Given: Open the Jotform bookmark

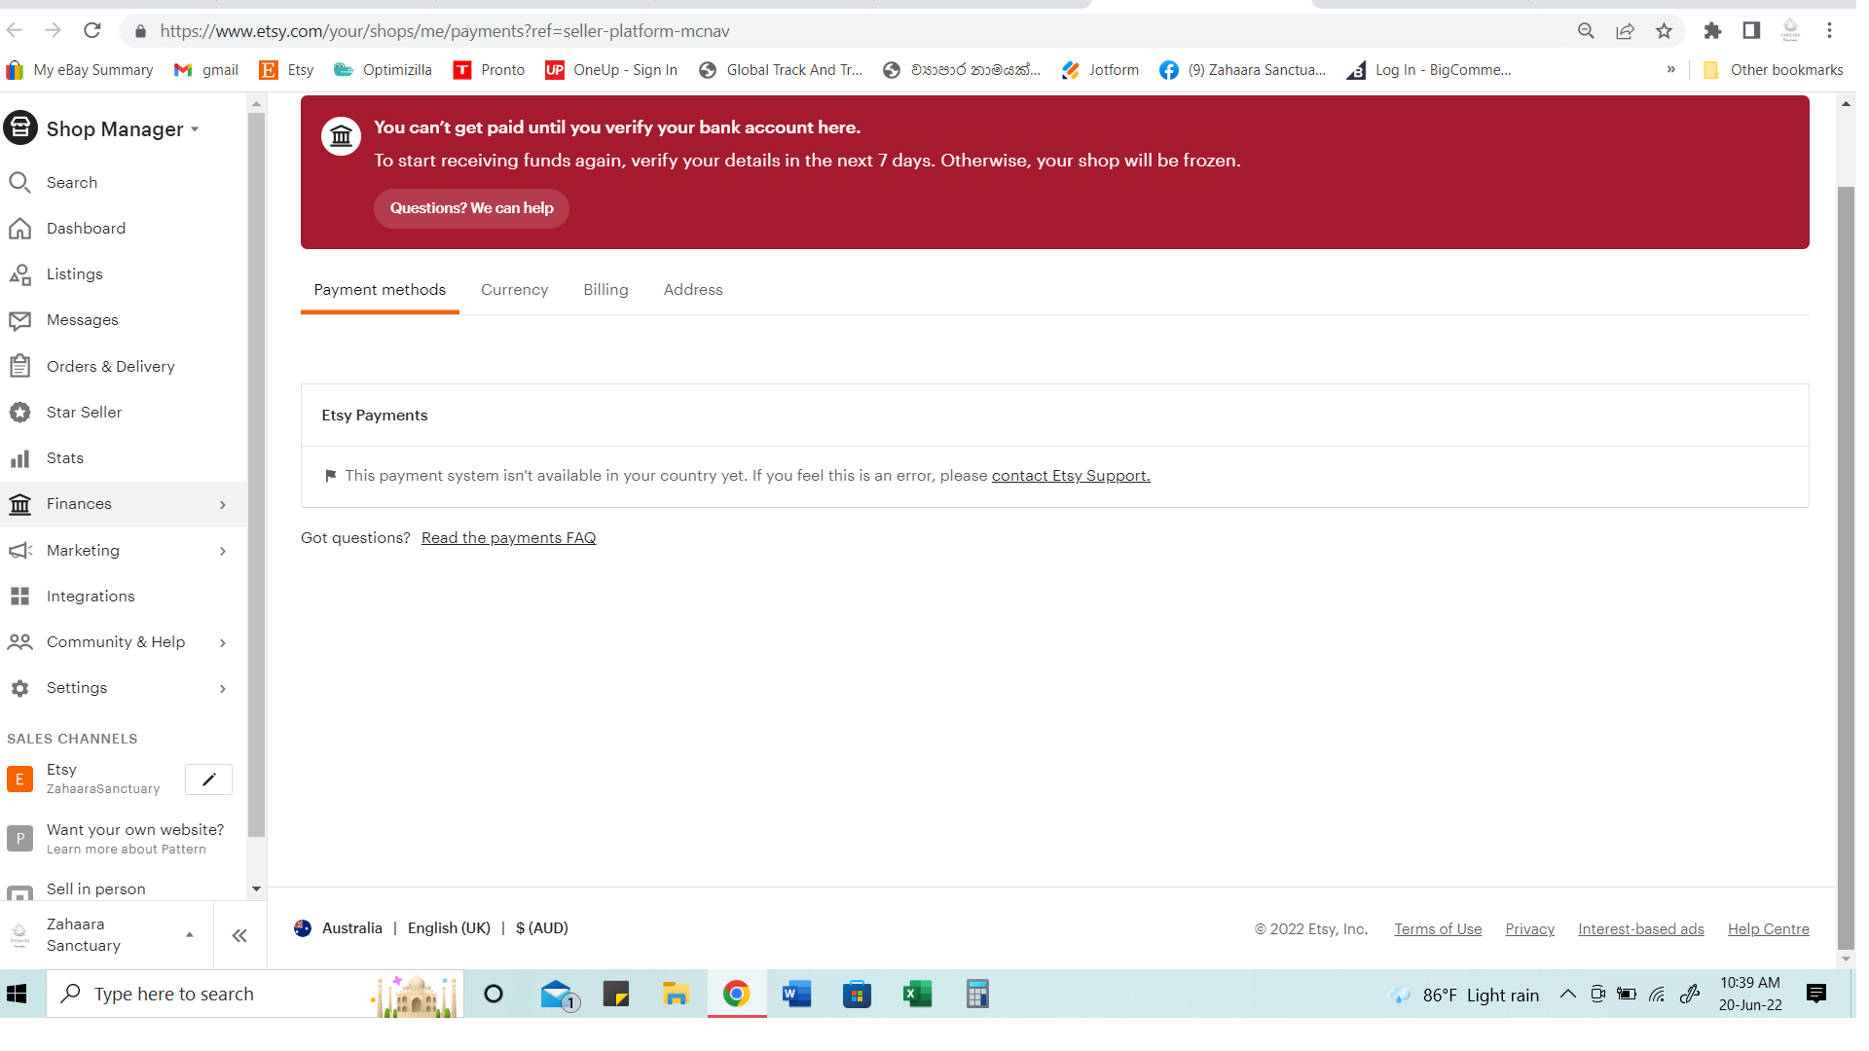Looking at the screenshot, I should point(1100,70).
